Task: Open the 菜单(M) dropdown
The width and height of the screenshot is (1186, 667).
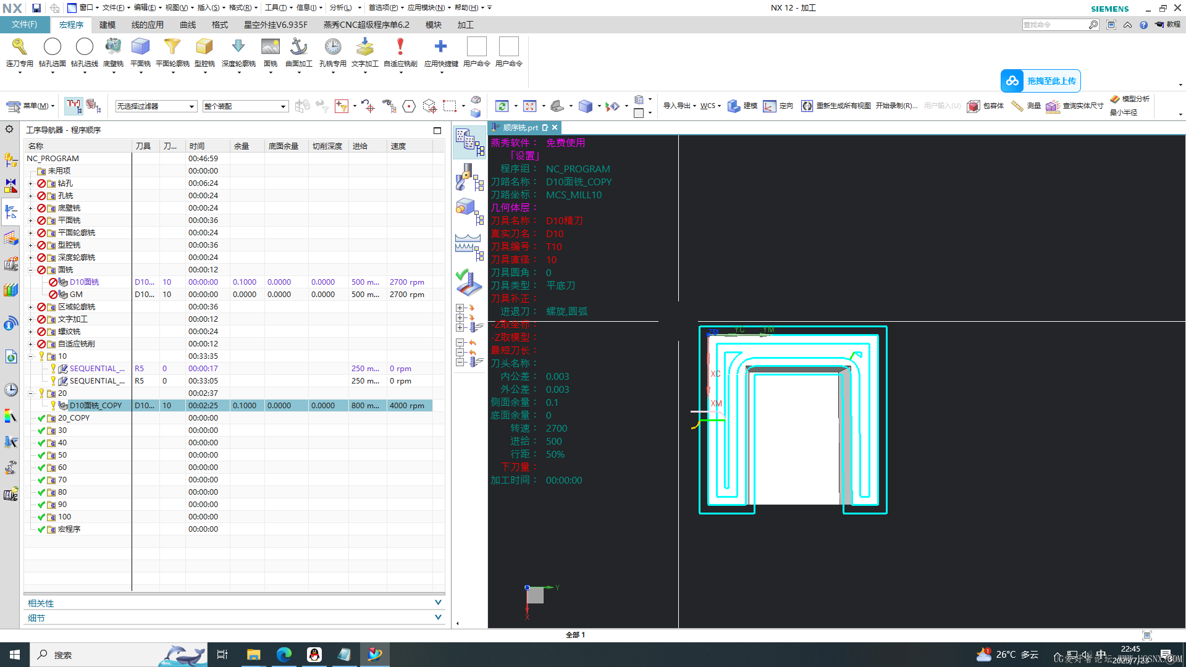Action: pos(31,106)
